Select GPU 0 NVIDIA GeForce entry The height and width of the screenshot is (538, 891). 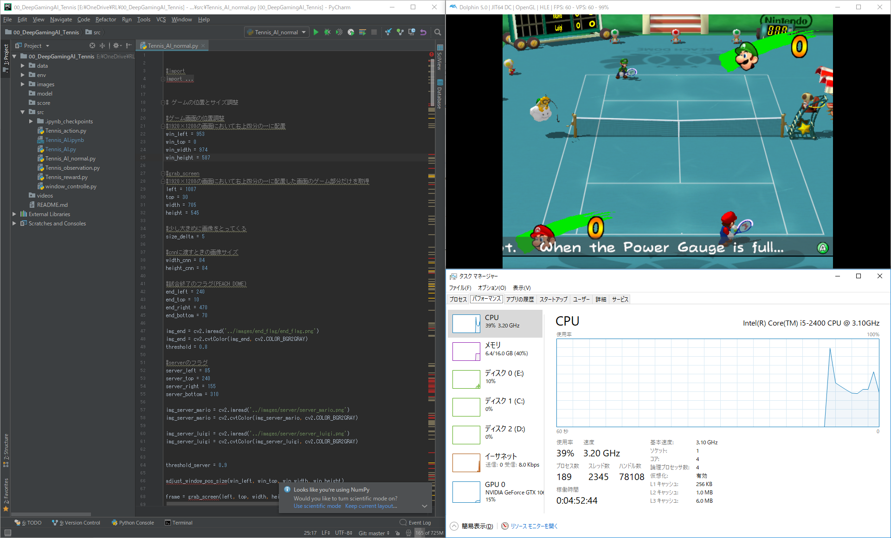(495, 492)
